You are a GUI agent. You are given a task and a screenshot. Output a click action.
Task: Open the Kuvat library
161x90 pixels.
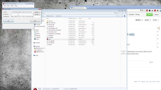coord(37,32)
